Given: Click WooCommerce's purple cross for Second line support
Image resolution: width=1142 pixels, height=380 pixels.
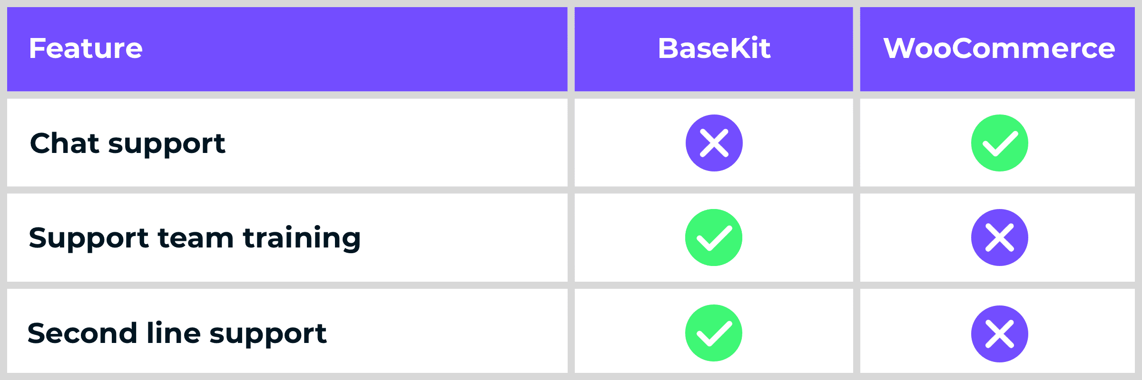Looking at the screenshot, I should click(999, 333).
